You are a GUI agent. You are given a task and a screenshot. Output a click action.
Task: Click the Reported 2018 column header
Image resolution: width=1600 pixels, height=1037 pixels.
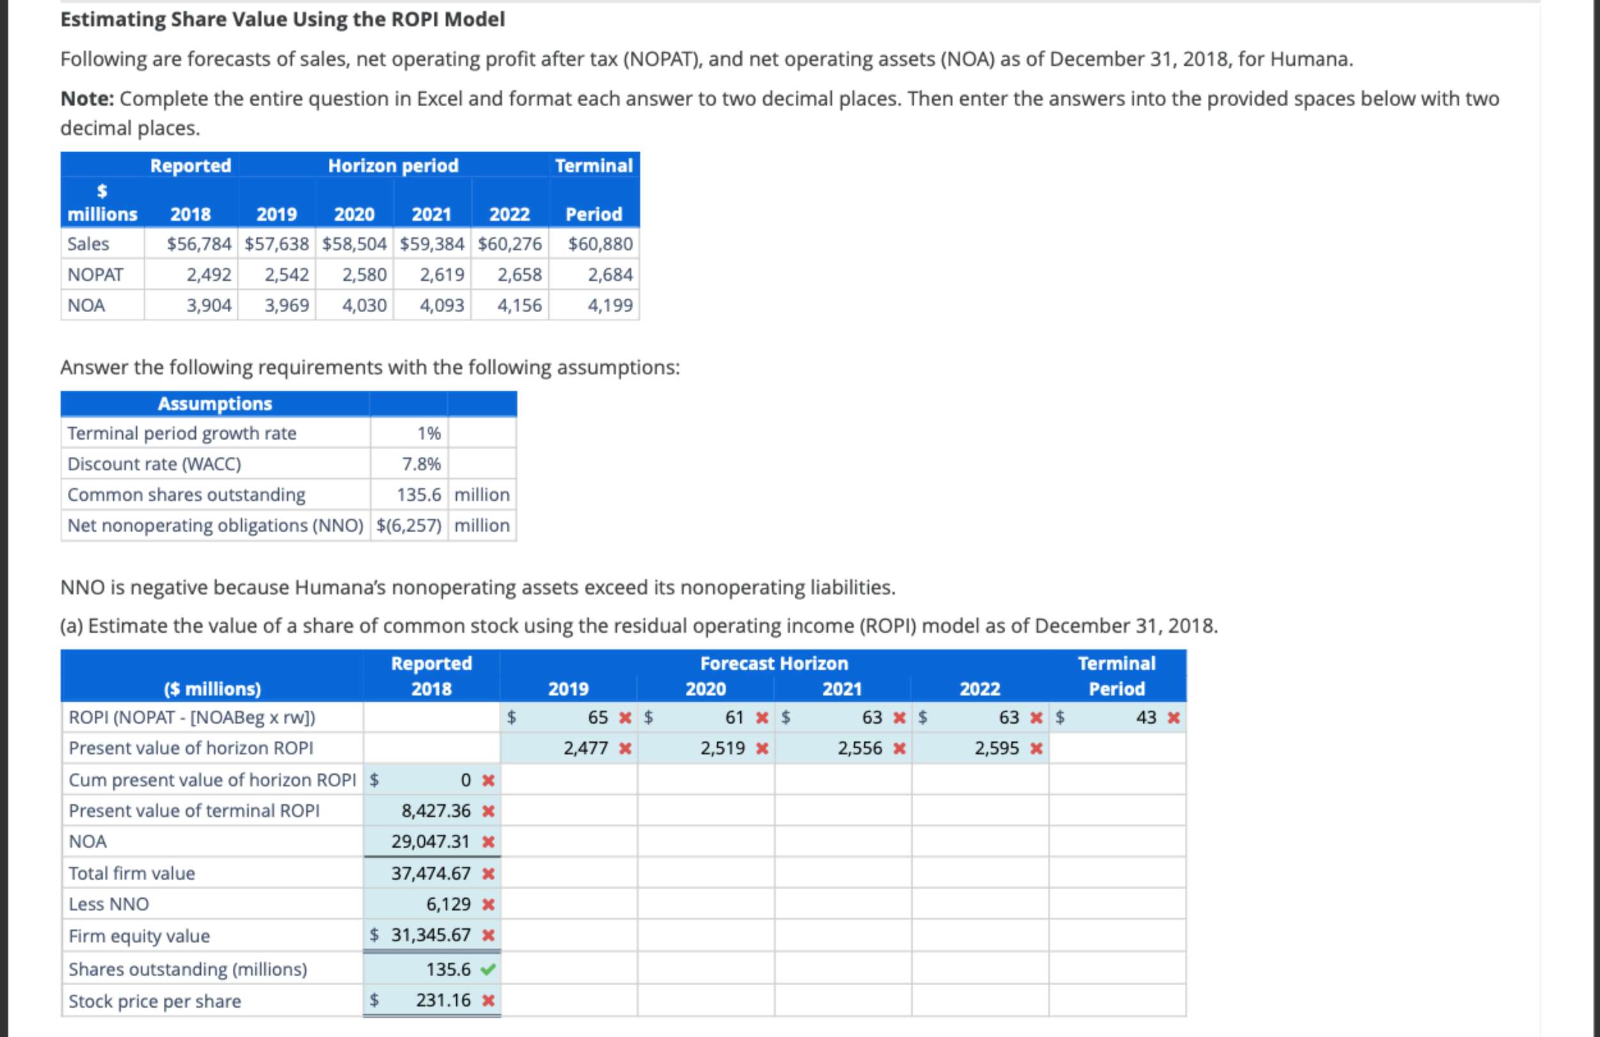(432, 676)
